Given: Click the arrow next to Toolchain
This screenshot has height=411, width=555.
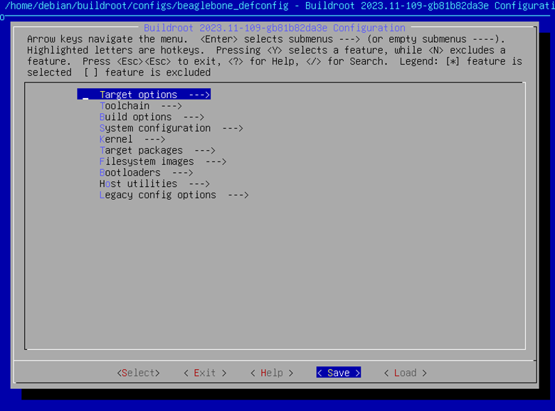Looking at the screenshot, I should click(x=171, y=106).
